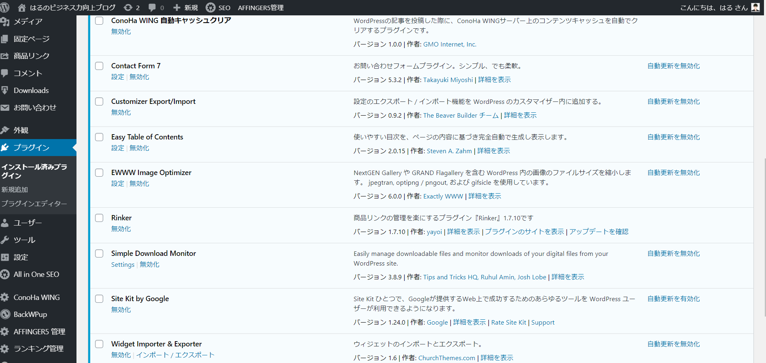Screen dimensions: 766x363
Task: Click the コメント icon in the sidebar
Action: [x=5, y=73]
